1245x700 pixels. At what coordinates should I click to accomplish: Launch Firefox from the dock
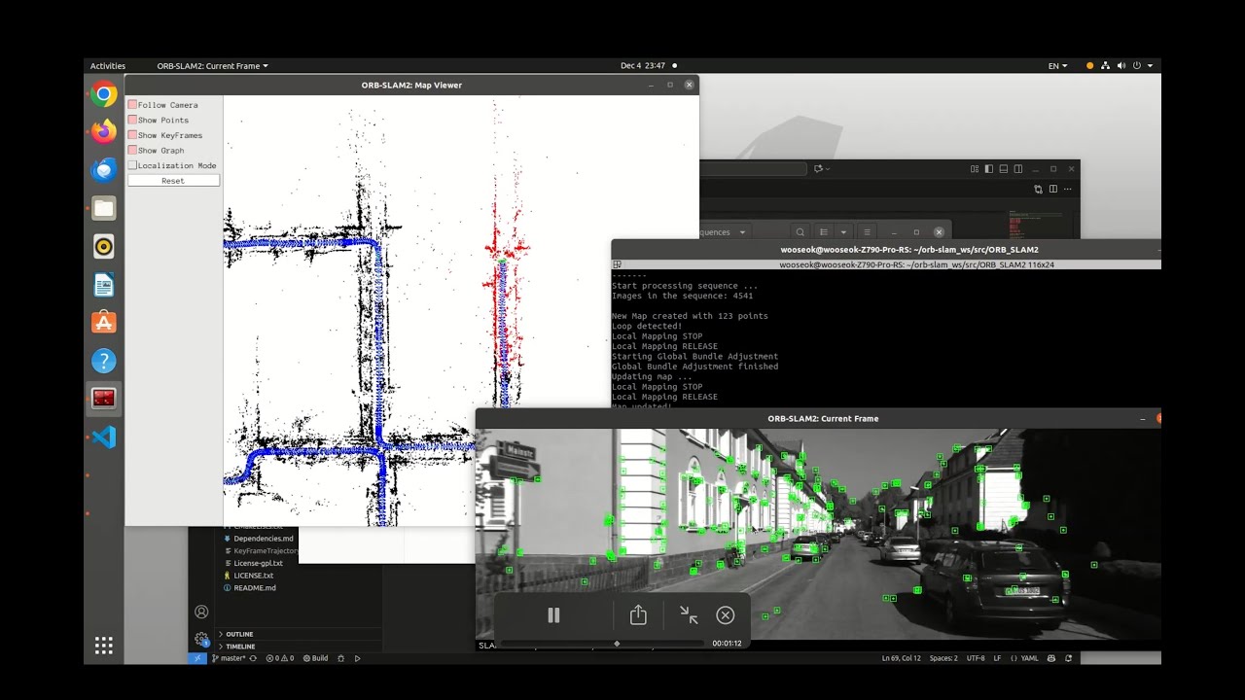click(104, 131)
